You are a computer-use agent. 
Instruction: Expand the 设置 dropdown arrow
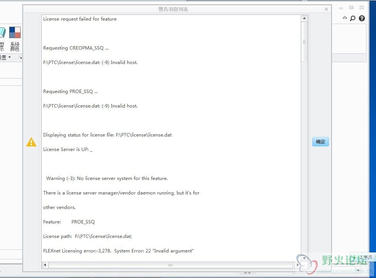[10, 57]
